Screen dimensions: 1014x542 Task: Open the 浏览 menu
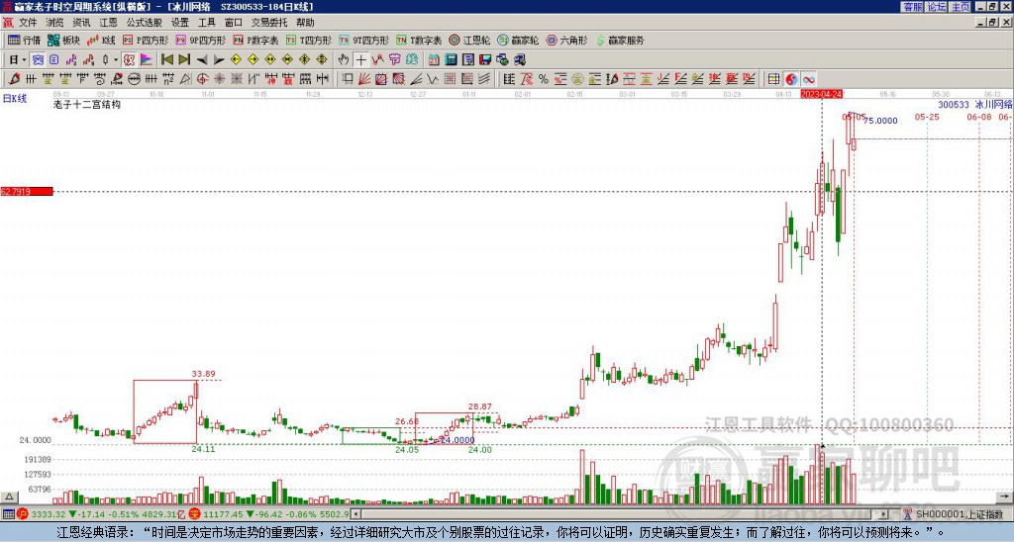click(54, 23)
